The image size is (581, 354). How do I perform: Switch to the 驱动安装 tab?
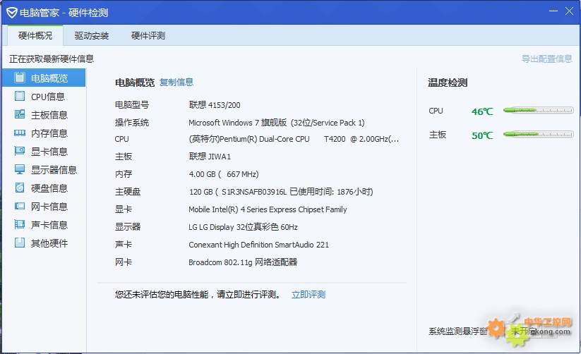pos(92,35)
